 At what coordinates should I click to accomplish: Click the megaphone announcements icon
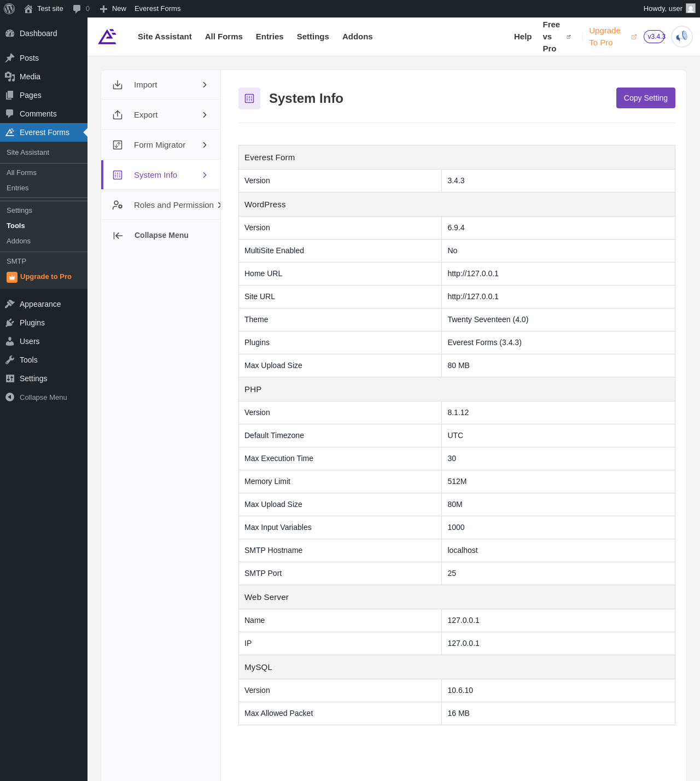pyautogui.click(x=682, y=37)
